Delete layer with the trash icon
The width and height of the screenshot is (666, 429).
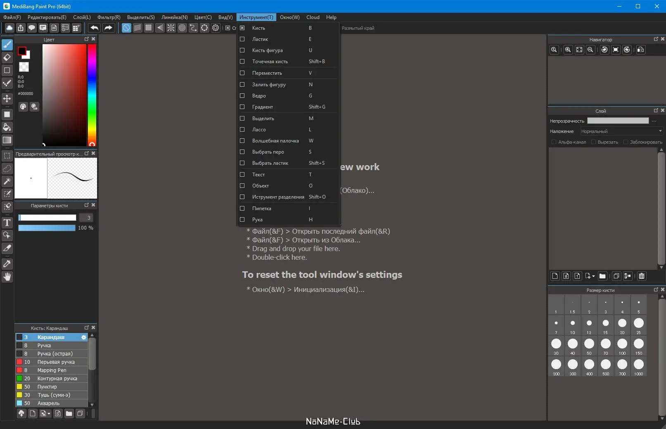pos(642,276)
